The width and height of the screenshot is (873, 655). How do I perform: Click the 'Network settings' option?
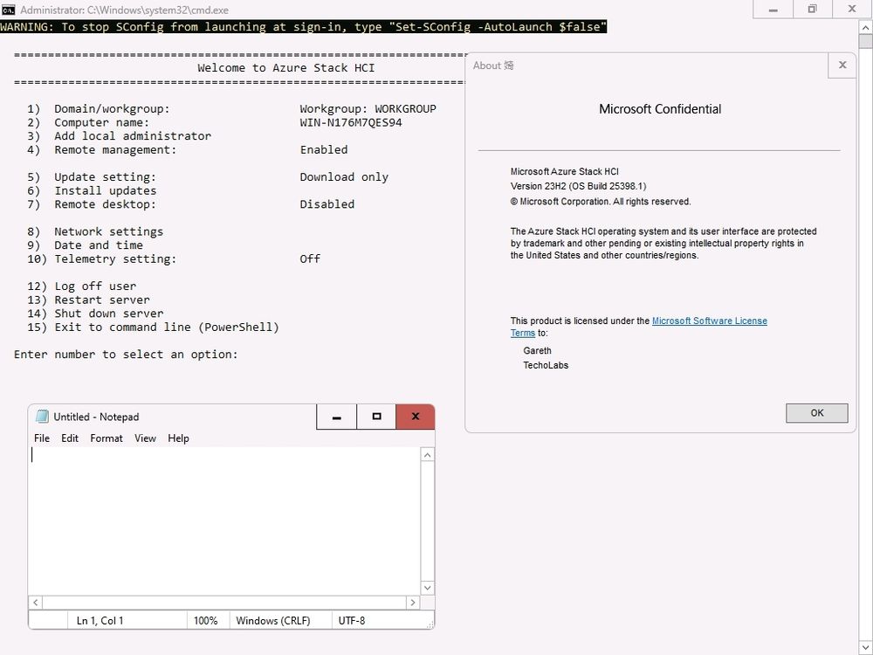click(95, 231)
